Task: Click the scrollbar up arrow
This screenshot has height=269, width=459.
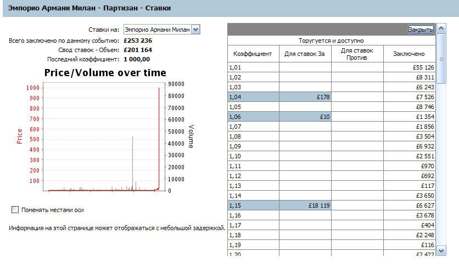Action: (441, 28)
